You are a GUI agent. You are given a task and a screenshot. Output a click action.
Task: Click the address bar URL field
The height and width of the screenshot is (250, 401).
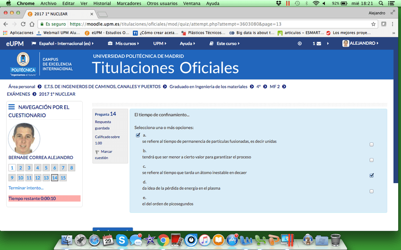[218, 24]
